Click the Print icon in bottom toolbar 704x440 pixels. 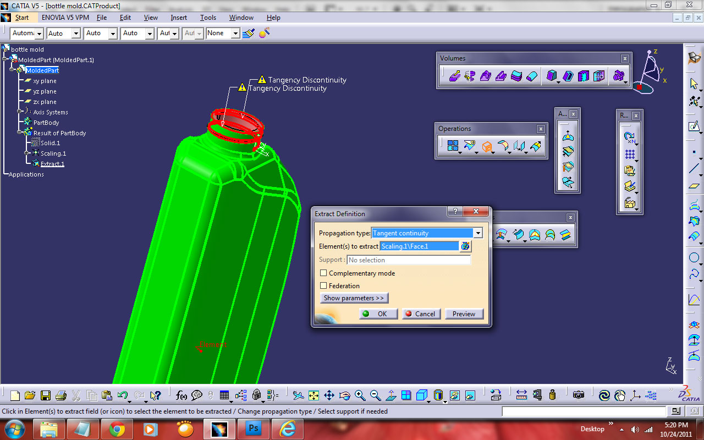point(61,395)
